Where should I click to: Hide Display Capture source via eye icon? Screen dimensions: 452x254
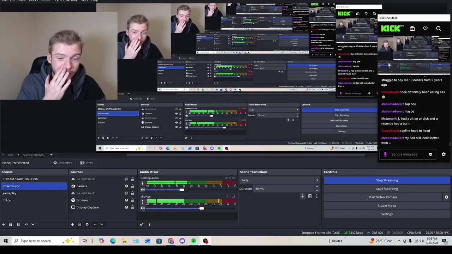tap(126, 207)
